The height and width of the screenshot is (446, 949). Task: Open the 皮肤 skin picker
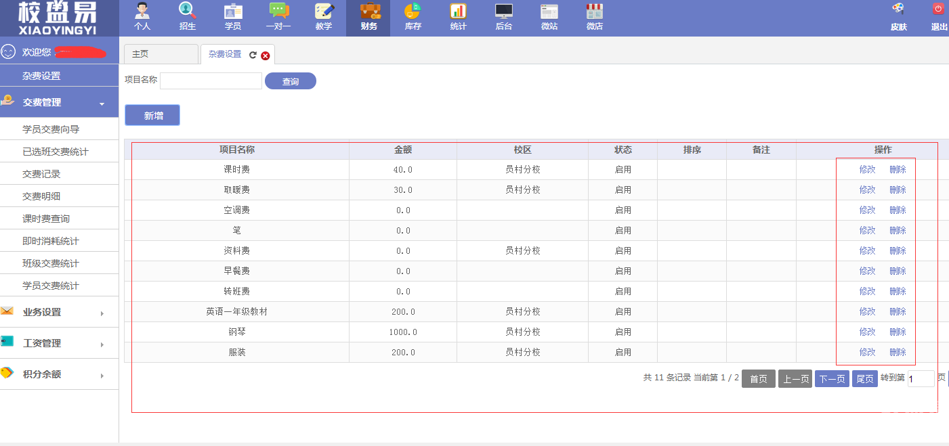pyautogui.click(x=899, y=18)
